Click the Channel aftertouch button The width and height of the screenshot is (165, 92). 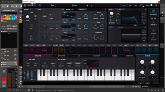(x=78, y=63)
